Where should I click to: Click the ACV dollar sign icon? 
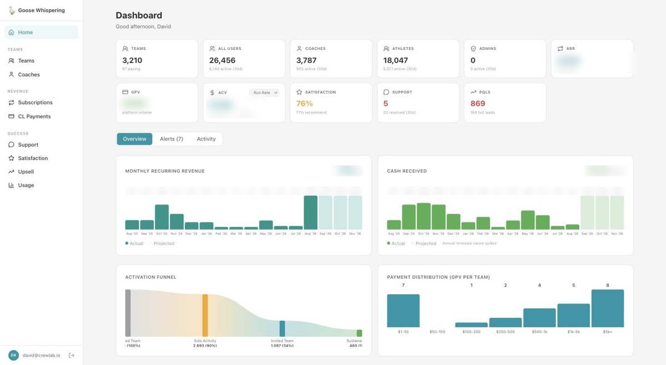[212, 92]
